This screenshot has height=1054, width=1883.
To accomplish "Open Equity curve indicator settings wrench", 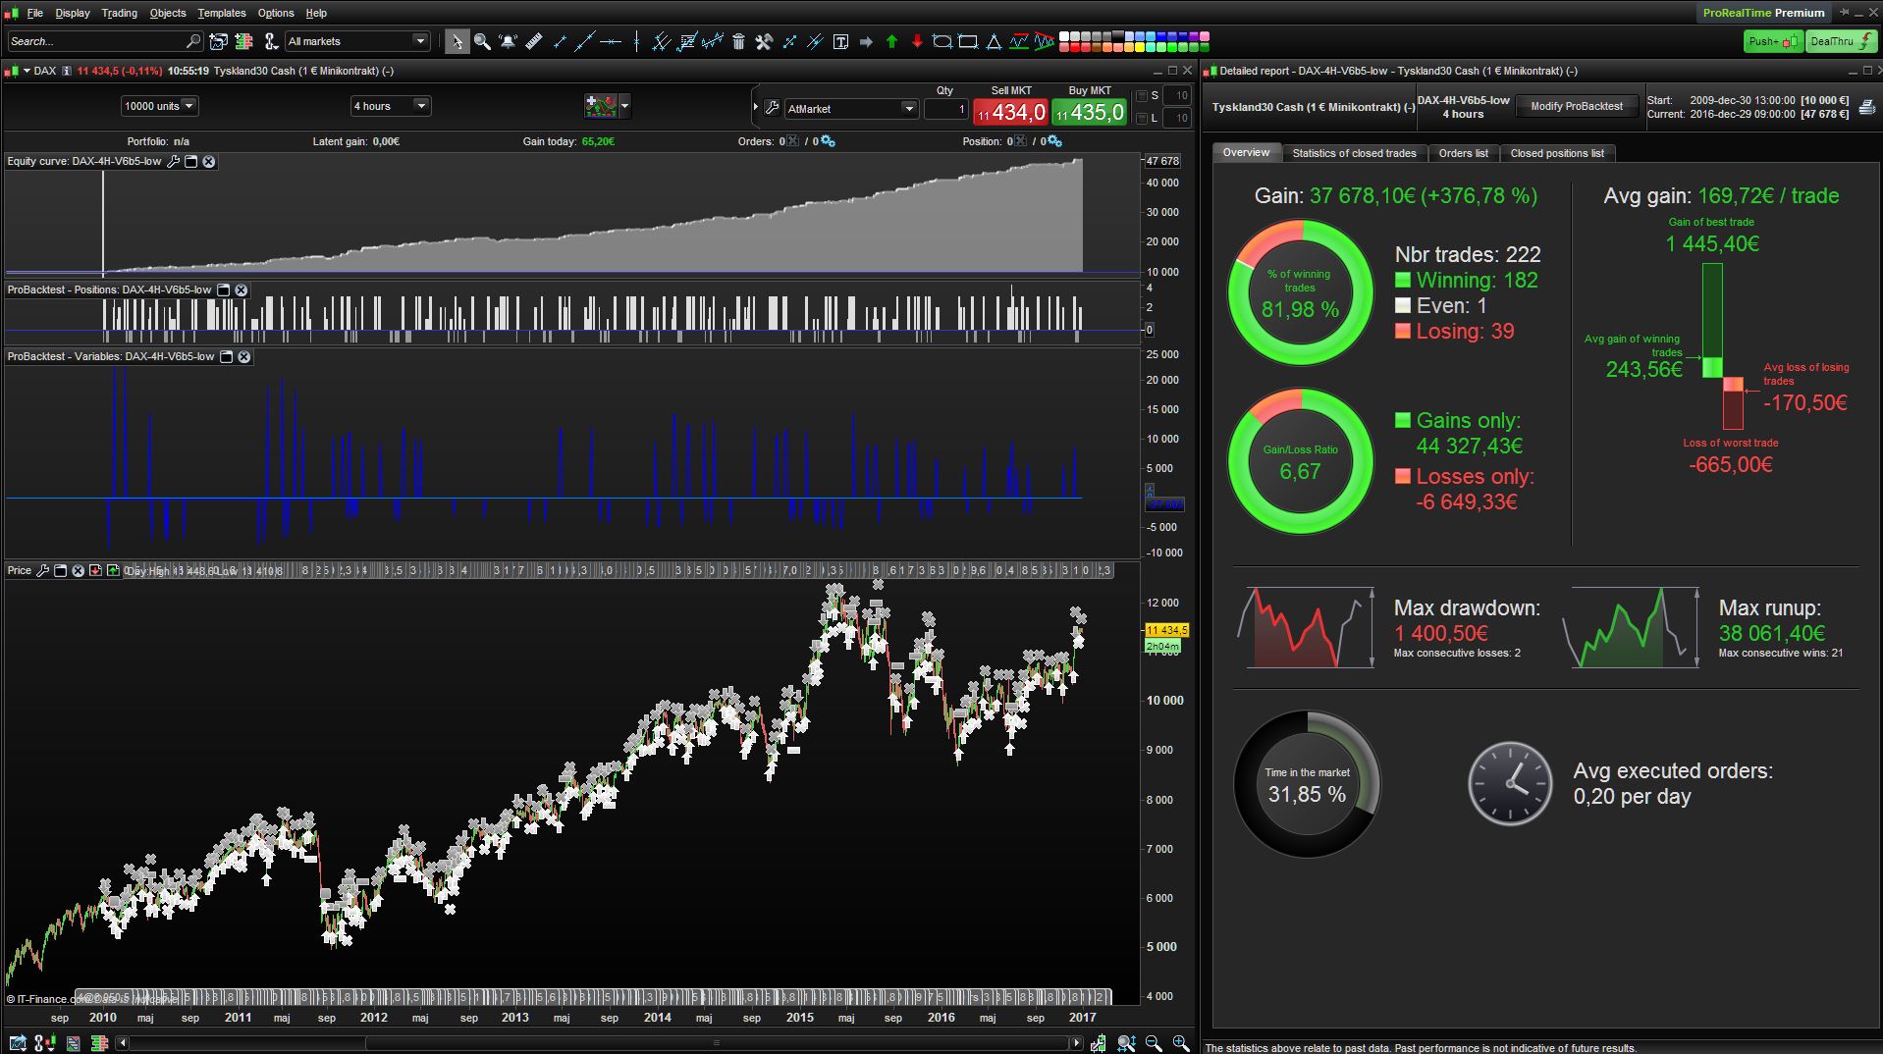I will click(174, 161).
